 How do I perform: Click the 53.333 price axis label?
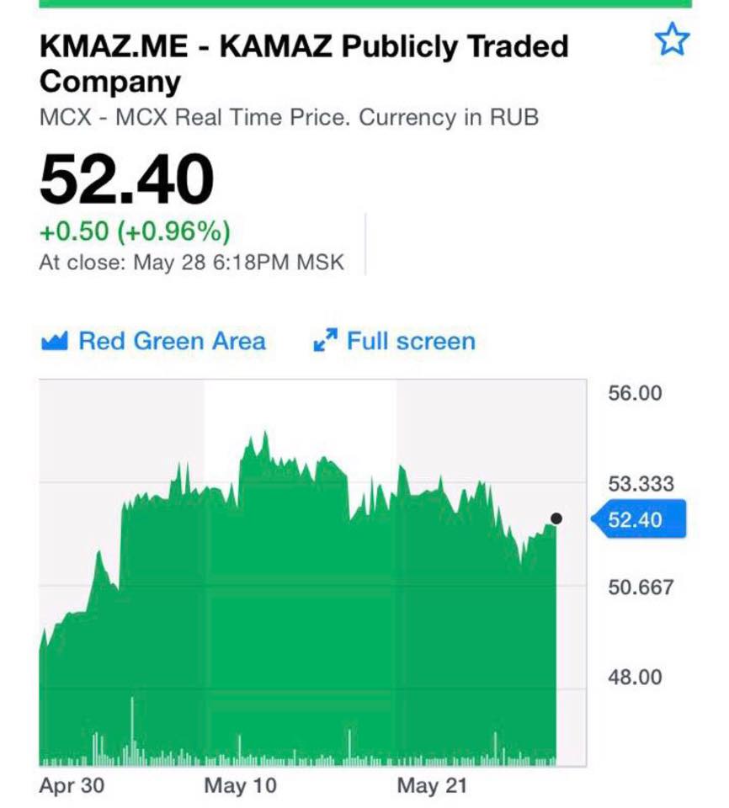[641, 483]
